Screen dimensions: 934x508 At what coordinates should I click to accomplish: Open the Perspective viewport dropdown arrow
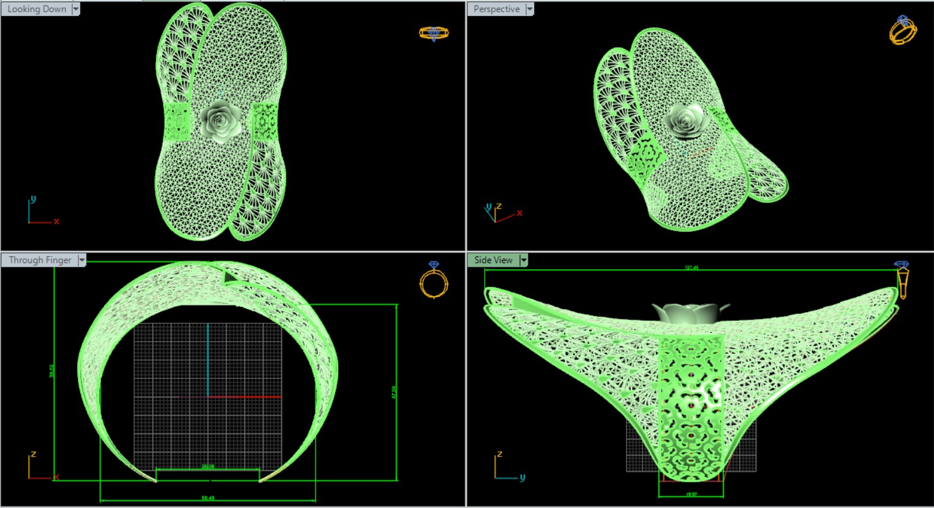[530, 9]
